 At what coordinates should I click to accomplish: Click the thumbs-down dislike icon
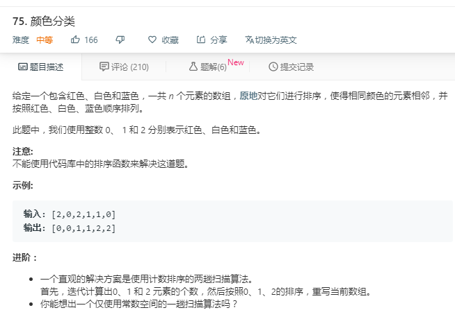coord(120,40)
